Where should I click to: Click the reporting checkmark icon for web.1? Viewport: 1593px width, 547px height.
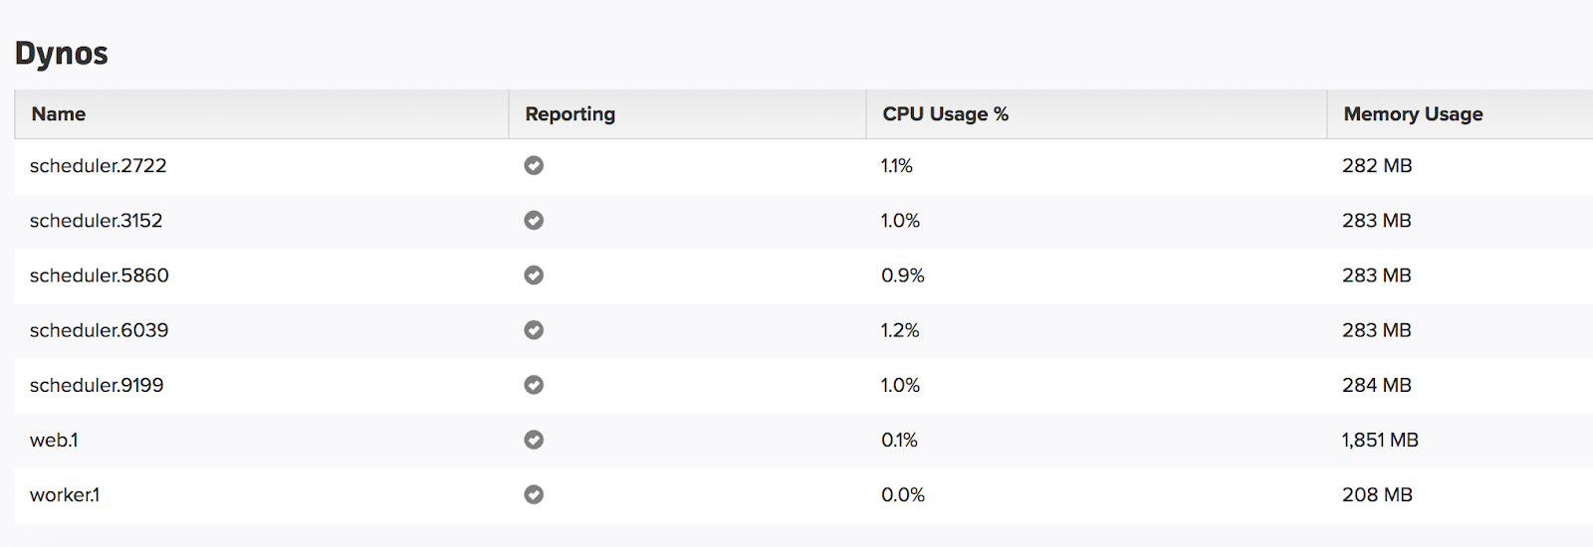click(534, 439)
